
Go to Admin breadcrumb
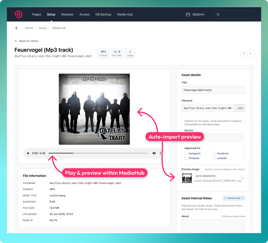tap(29, 28)
